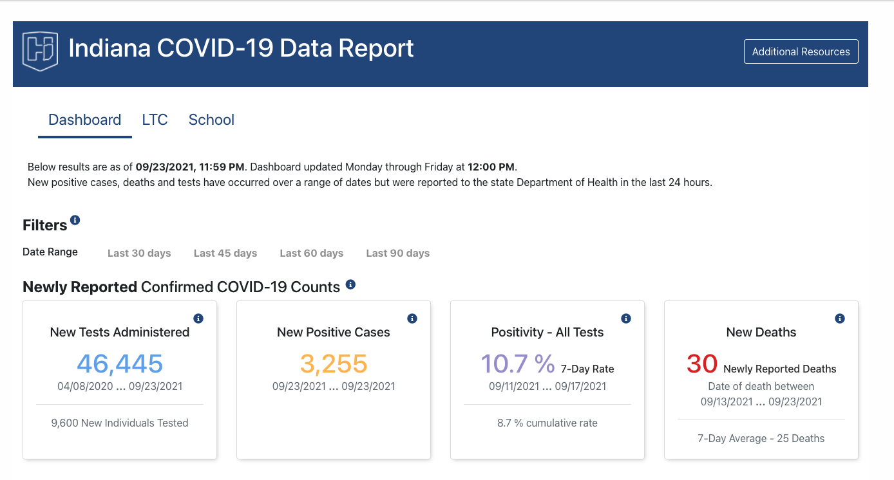Screen dimensions: 894x480
Task: Click the 12:00 PM update time text
Action: [x=491, y=167]
